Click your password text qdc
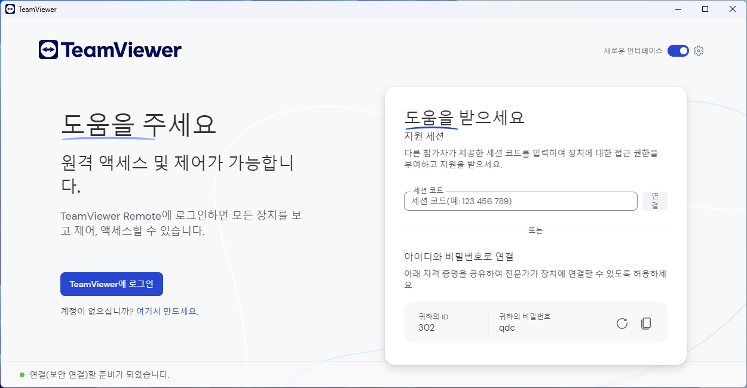 click(x=506, y=328)
